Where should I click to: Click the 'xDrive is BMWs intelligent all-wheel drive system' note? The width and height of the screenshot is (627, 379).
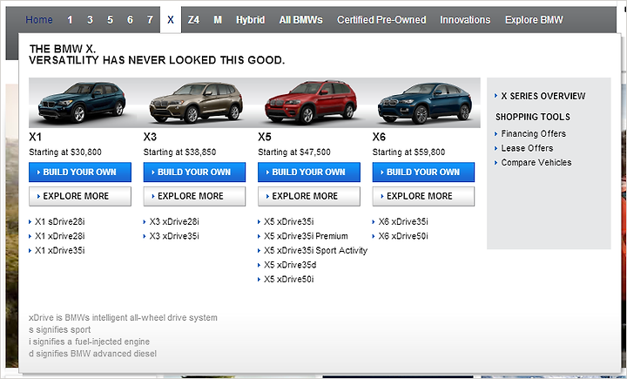(x=123, y=318)
